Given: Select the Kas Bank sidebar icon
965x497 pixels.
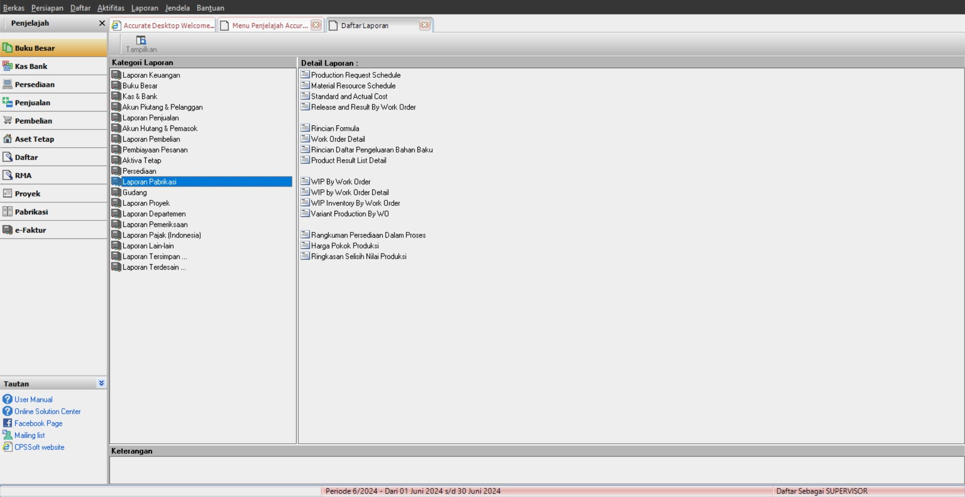Looking at the screenshot, I should tap(8, 66).
